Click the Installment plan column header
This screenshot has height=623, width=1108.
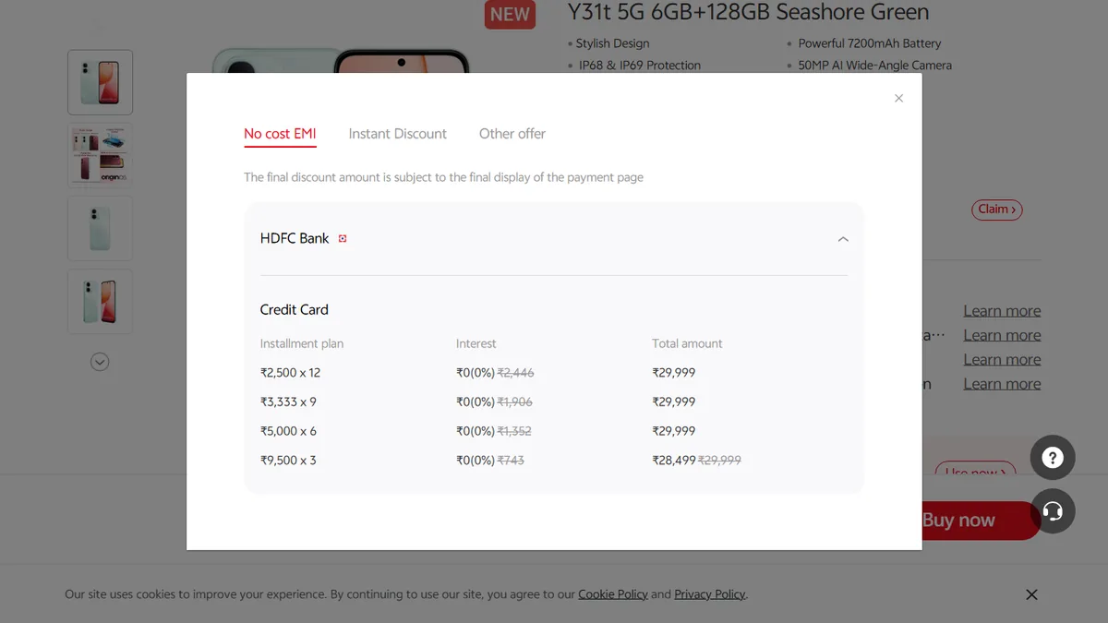pyautogui.click(x=302, y=343)
